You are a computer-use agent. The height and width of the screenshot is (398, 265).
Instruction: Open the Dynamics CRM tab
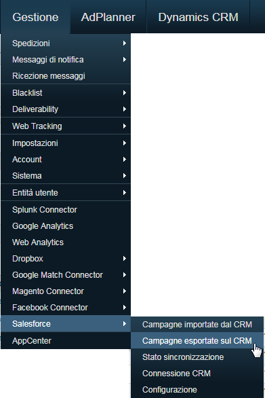pyautogui.click(x=198, y=17)
